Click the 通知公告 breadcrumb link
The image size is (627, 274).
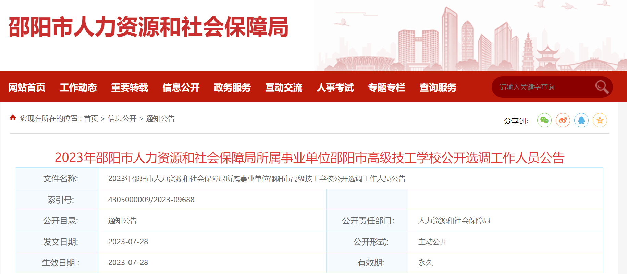pos(160,119)
